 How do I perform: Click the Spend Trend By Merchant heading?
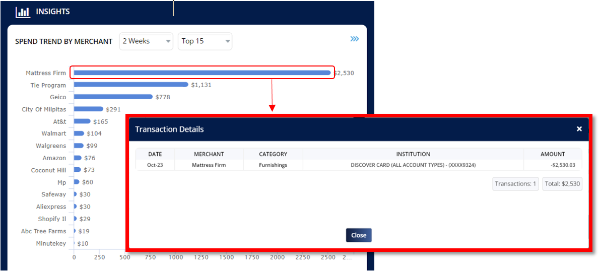coord(64,41)
